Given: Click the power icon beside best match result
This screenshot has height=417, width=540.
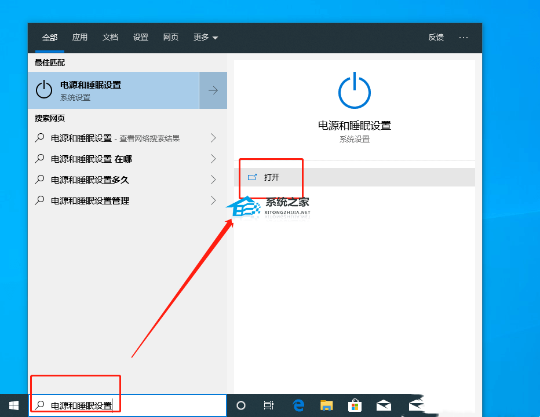Looking at the screenshot, I should [44, 90].
